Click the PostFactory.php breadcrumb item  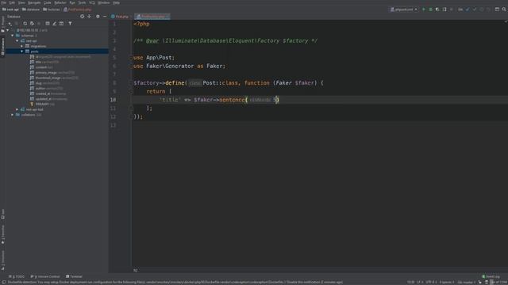click(78, 9)
